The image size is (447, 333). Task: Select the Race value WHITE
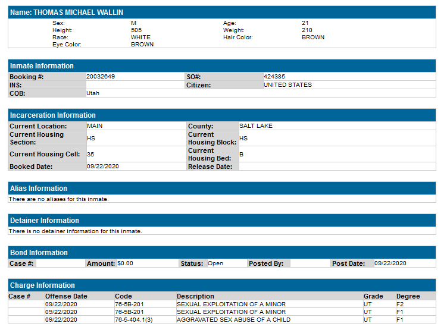tap(140, 37)
